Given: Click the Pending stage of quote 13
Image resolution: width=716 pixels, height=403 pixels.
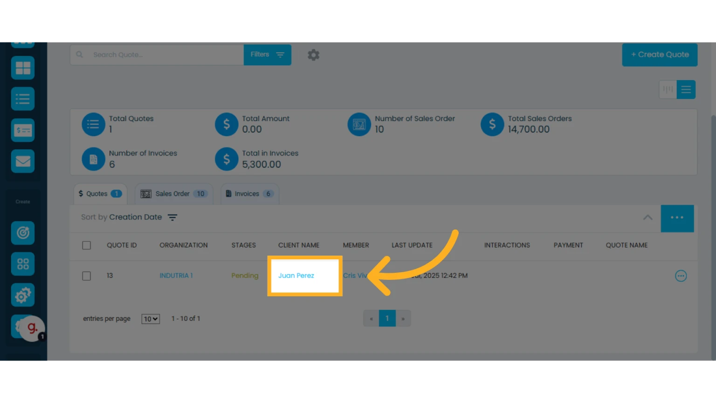Looking at the screenshot, I should pos(245,276).
